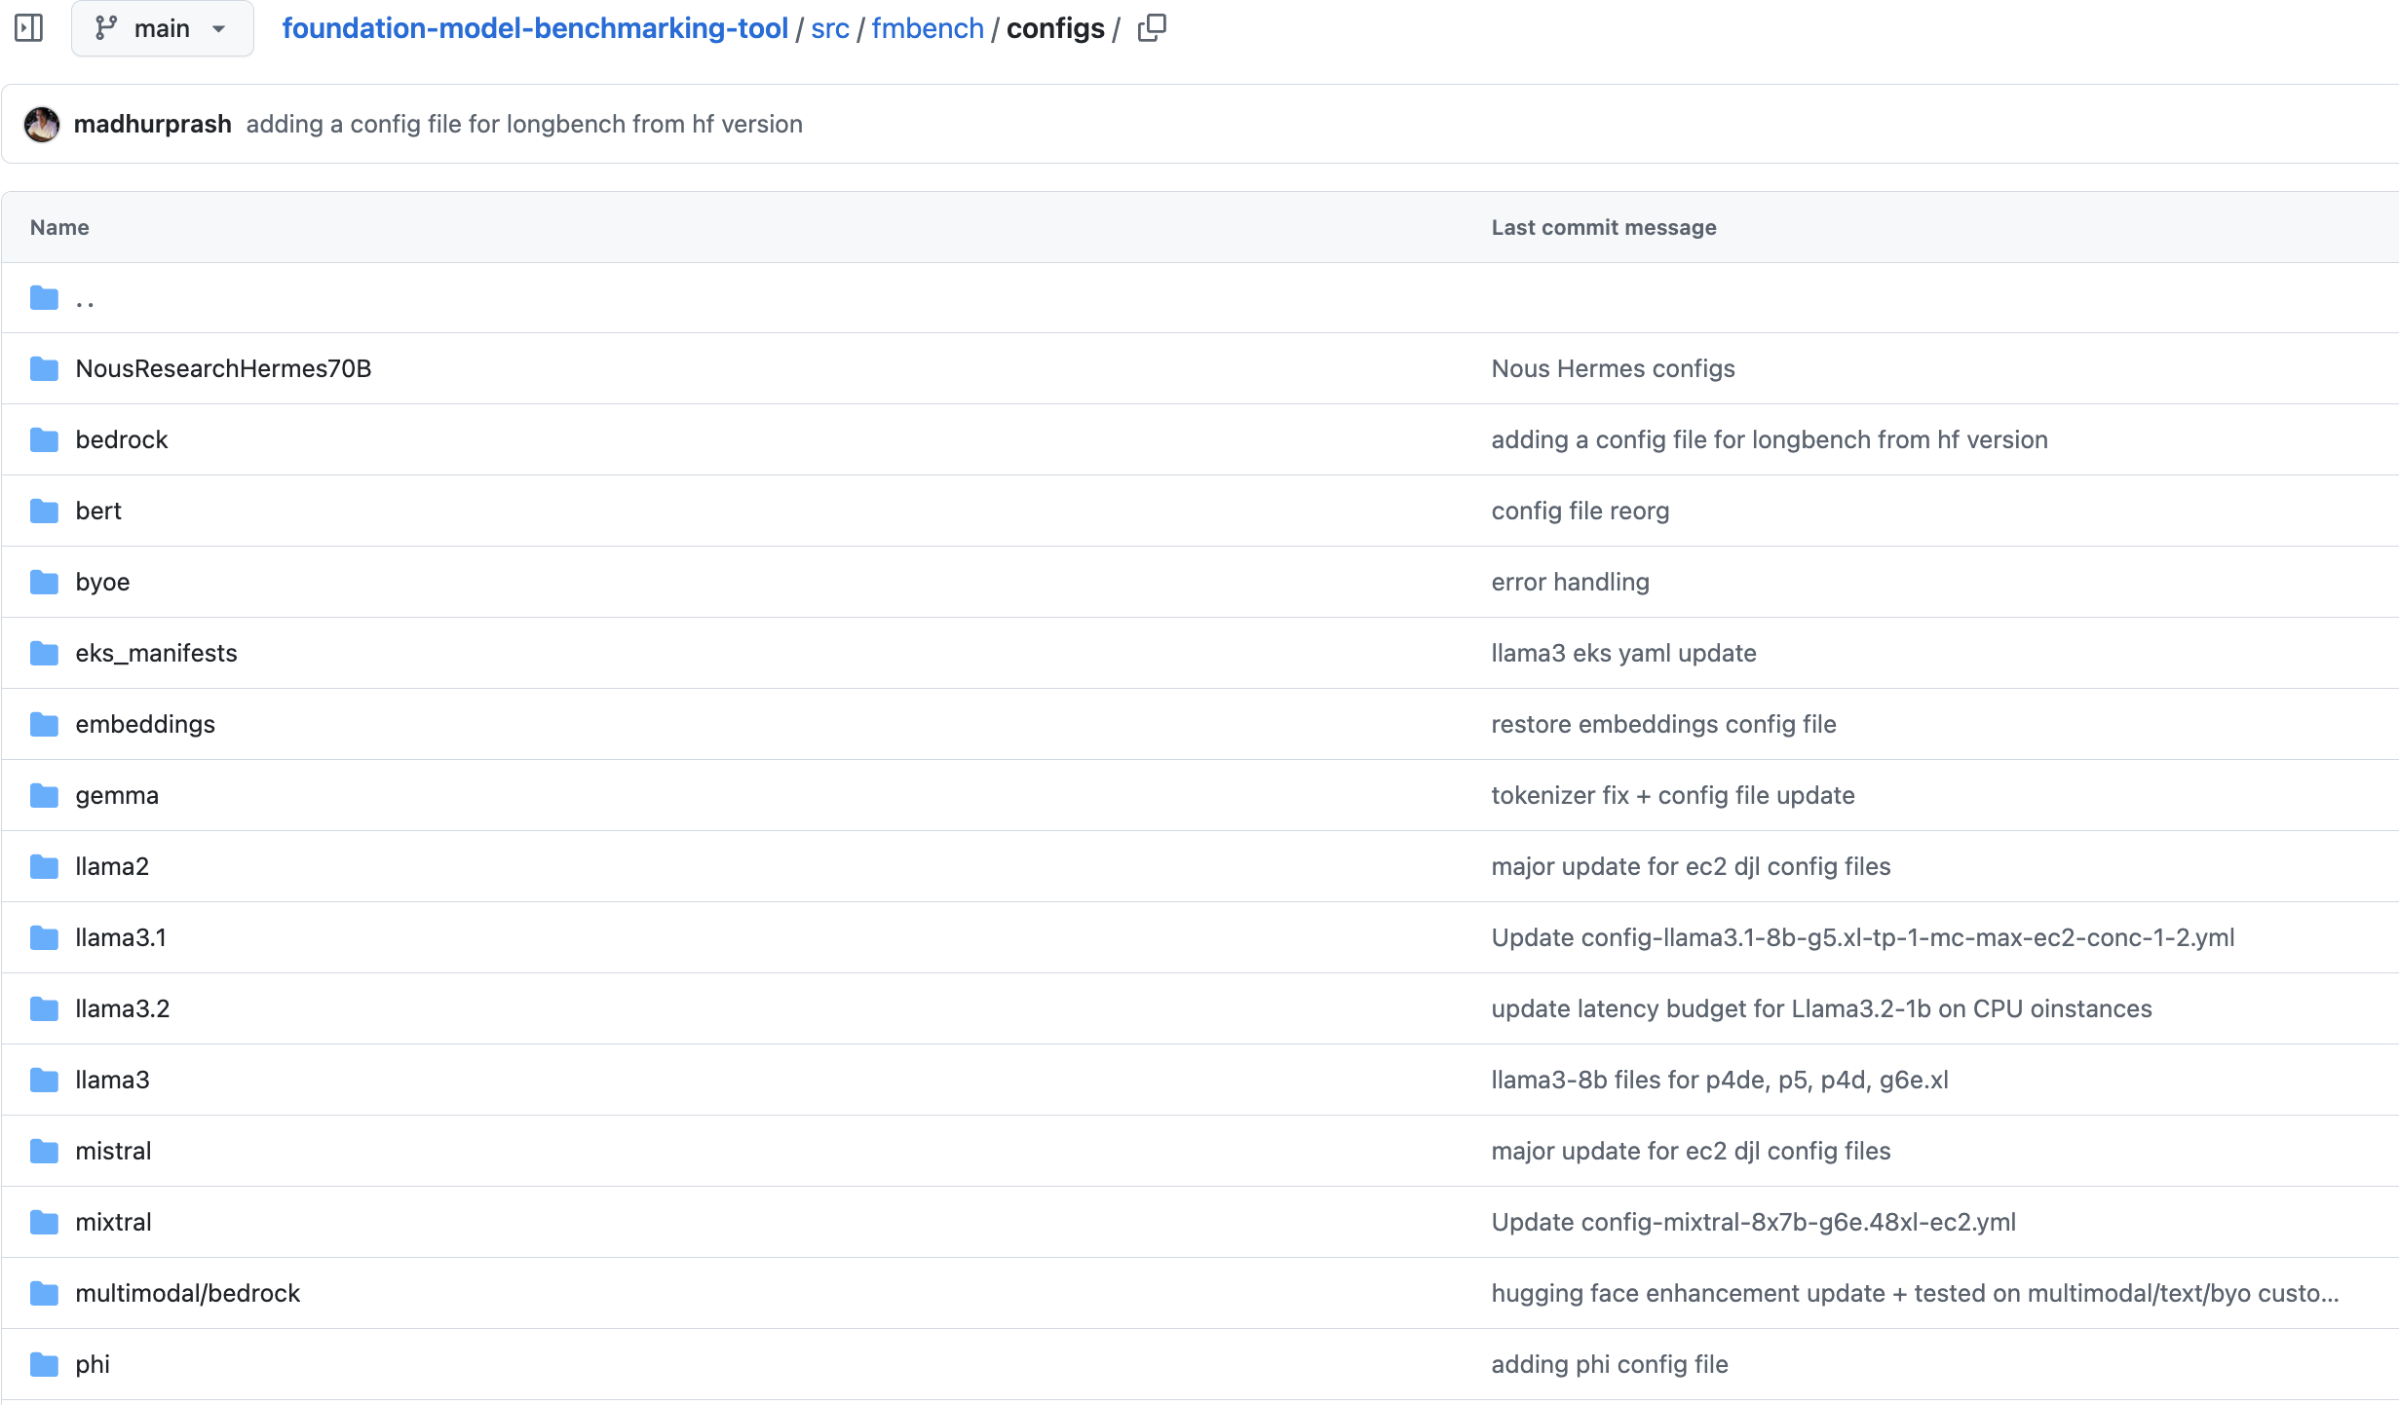
Task: Open 'update latency budget for Llama3.2-1b' commit
Action: coord(1821,1008)
